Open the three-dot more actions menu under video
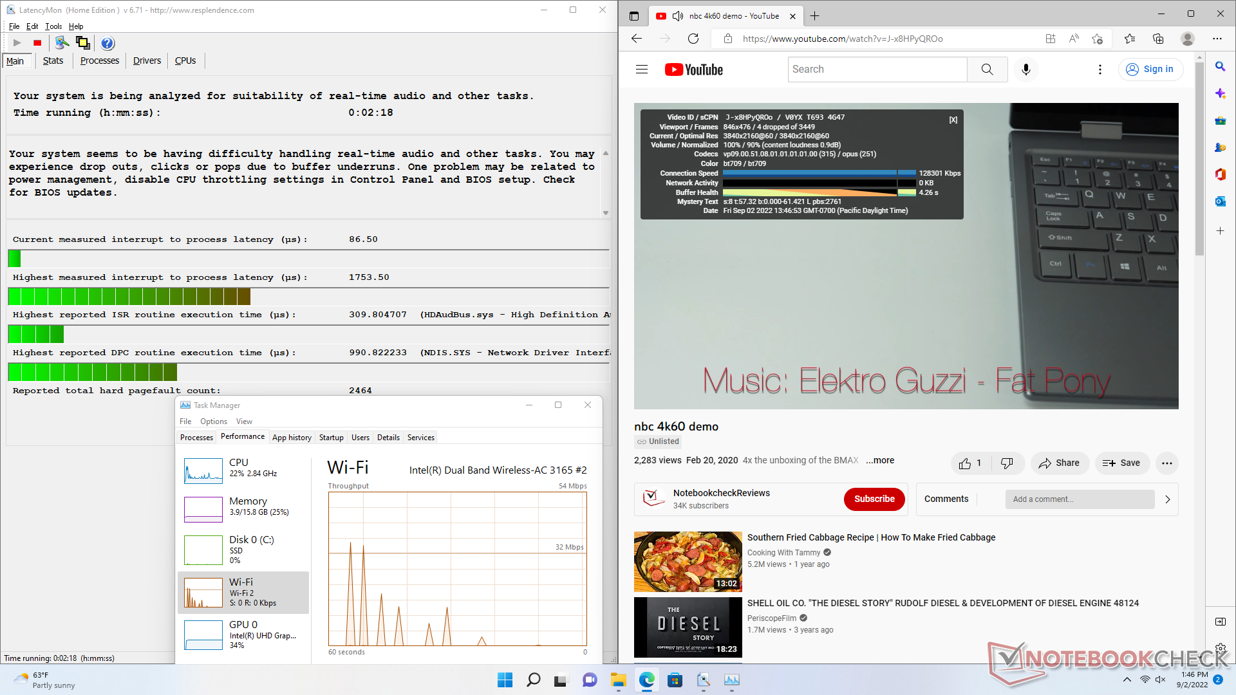Viewport: 1236px width, 695px height. 1166,463
